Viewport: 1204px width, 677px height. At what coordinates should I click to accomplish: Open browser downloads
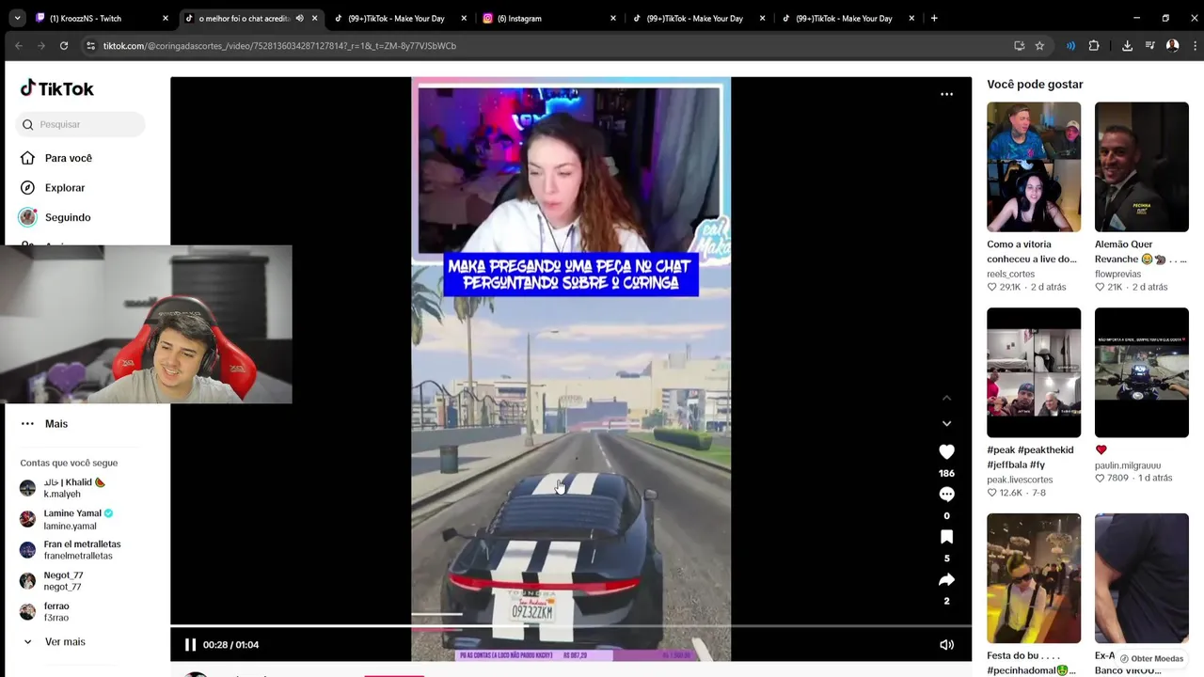click(1127, 45)
